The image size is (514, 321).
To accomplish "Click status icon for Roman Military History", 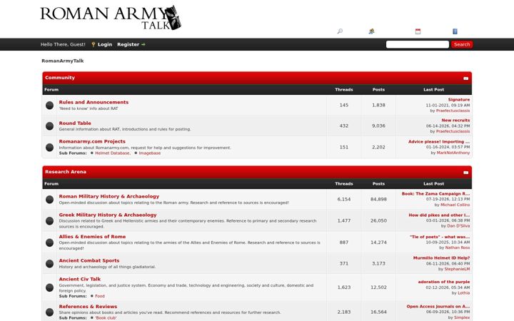I will 49,199.
